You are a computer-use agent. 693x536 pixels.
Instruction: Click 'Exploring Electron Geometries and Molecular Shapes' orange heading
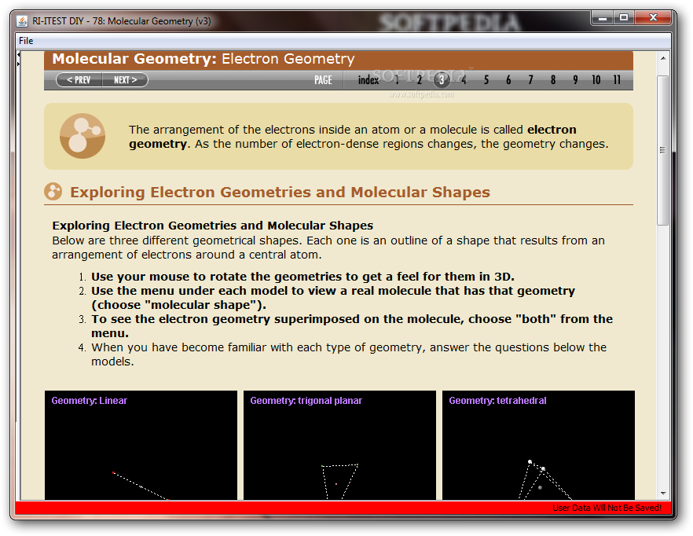[x=280, y=192]
